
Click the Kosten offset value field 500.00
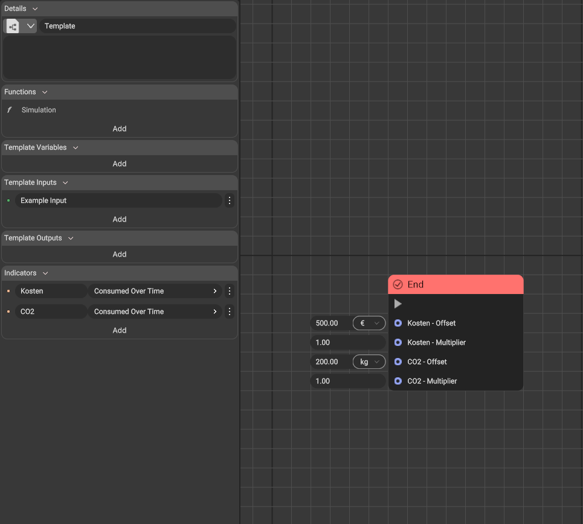pyautogui.click(x=327, y=323)
